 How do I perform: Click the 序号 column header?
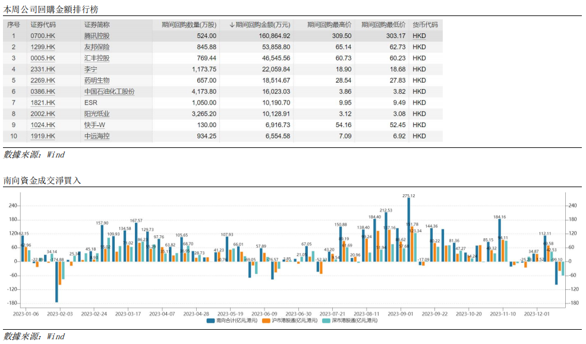click(14, 24)
